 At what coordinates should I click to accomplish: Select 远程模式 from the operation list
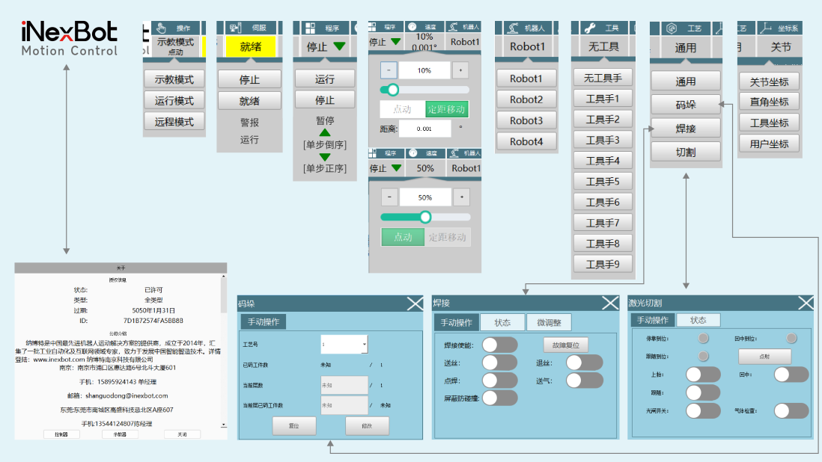[174, 122]
